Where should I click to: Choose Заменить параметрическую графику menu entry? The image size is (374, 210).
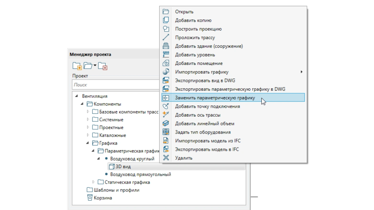pyautogui.click(x=215, y=98)
